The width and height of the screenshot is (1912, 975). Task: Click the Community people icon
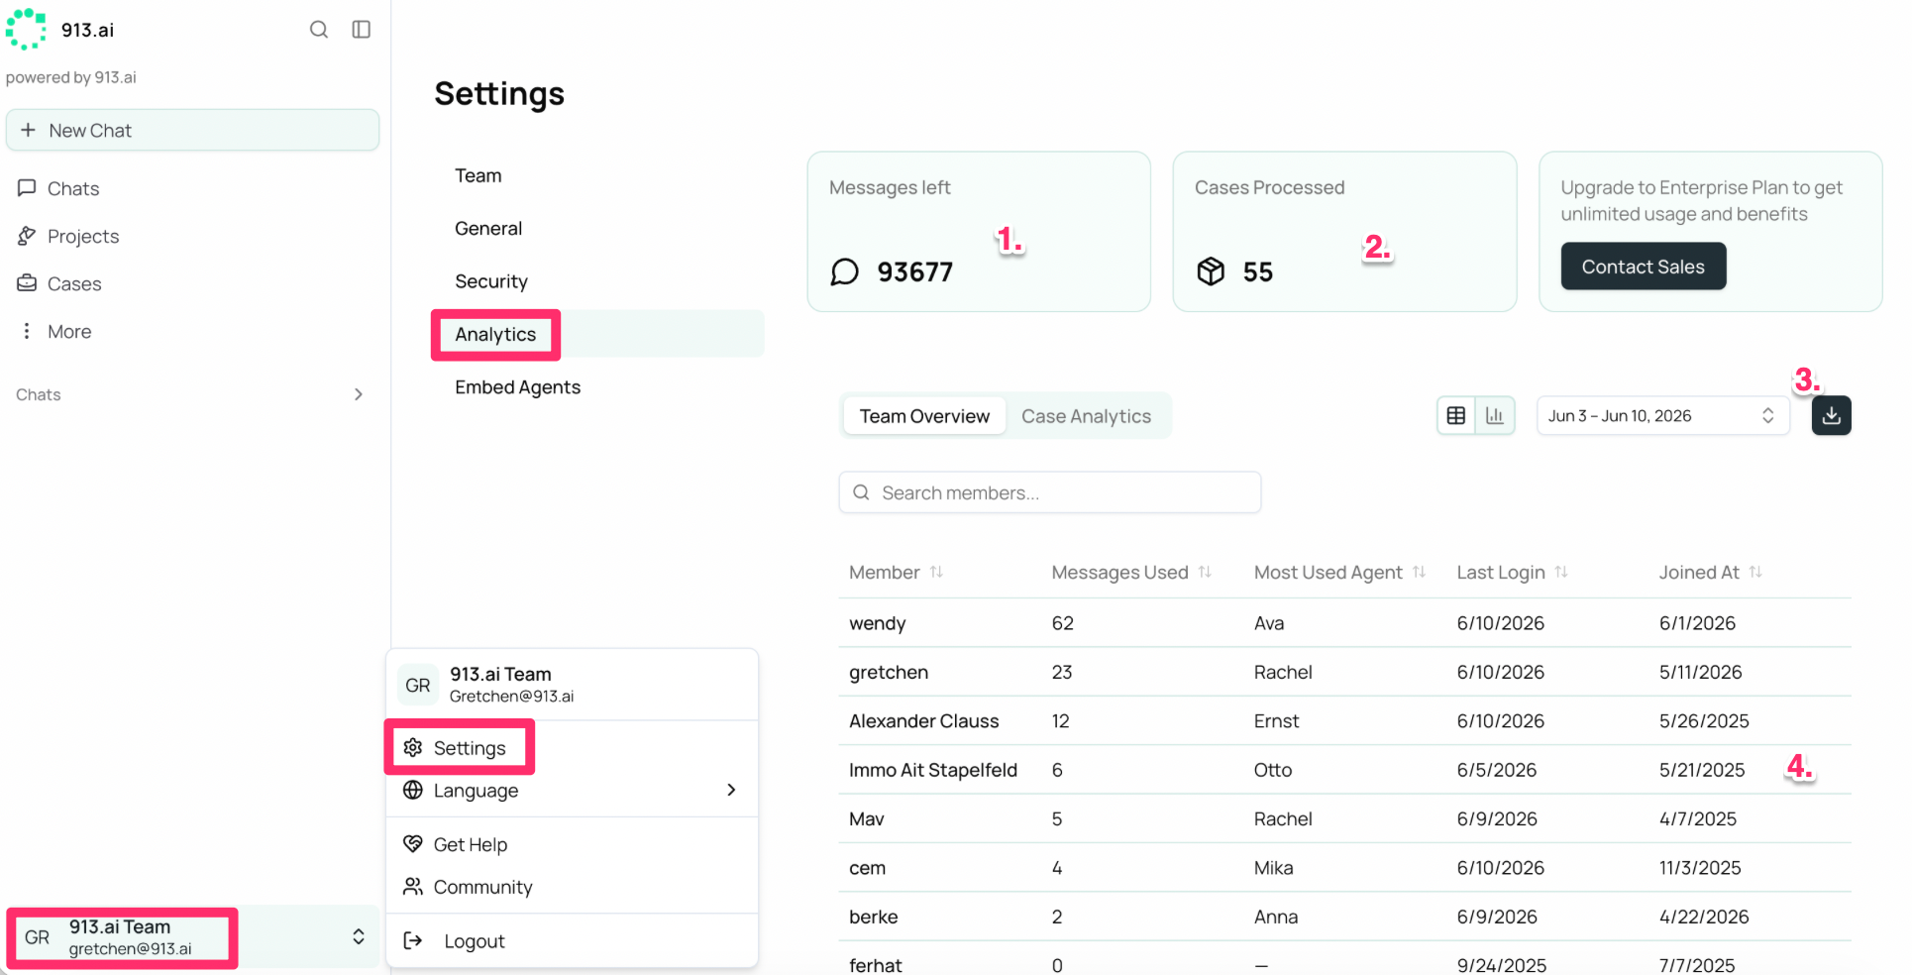click(413, 886)
